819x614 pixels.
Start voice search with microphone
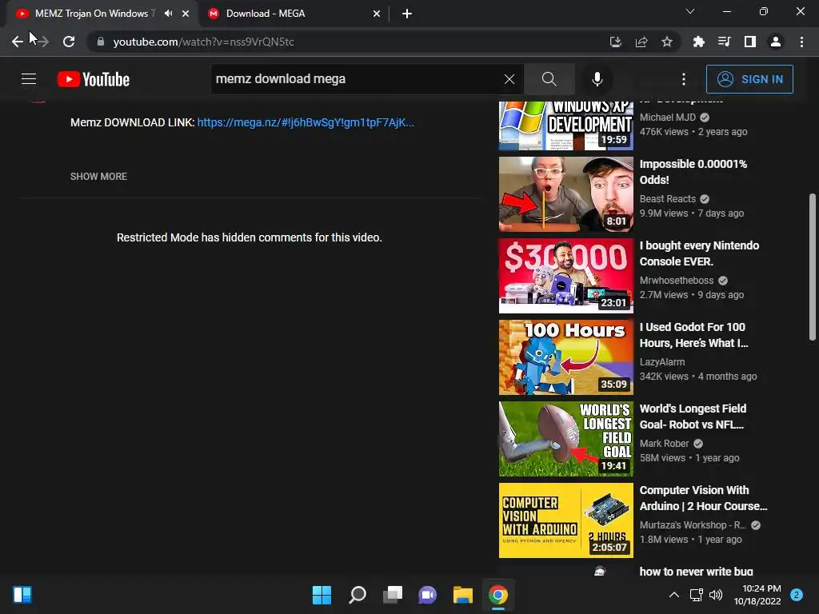click(597, 79)
